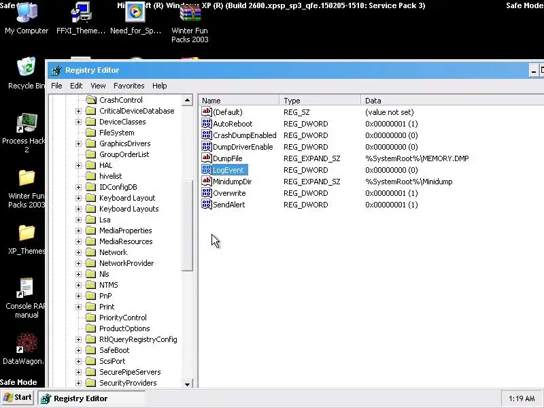The width and height of the screenshot is (544, 408).
Task: Minimize the Registry Editor window
Action: coord(534,71)
